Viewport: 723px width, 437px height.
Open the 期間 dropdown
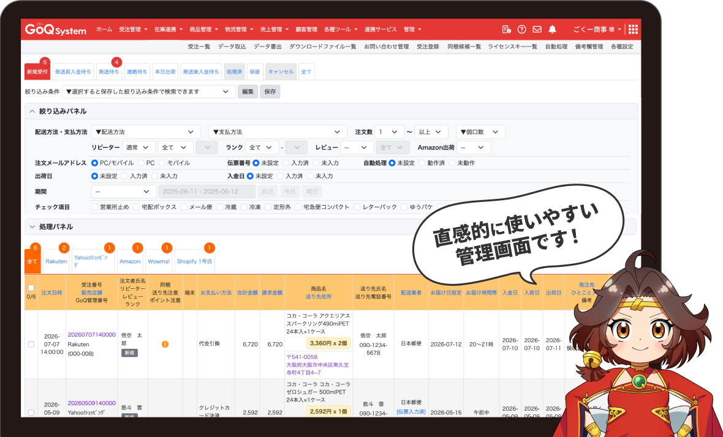pyautogui.click(x=123, y=192)
